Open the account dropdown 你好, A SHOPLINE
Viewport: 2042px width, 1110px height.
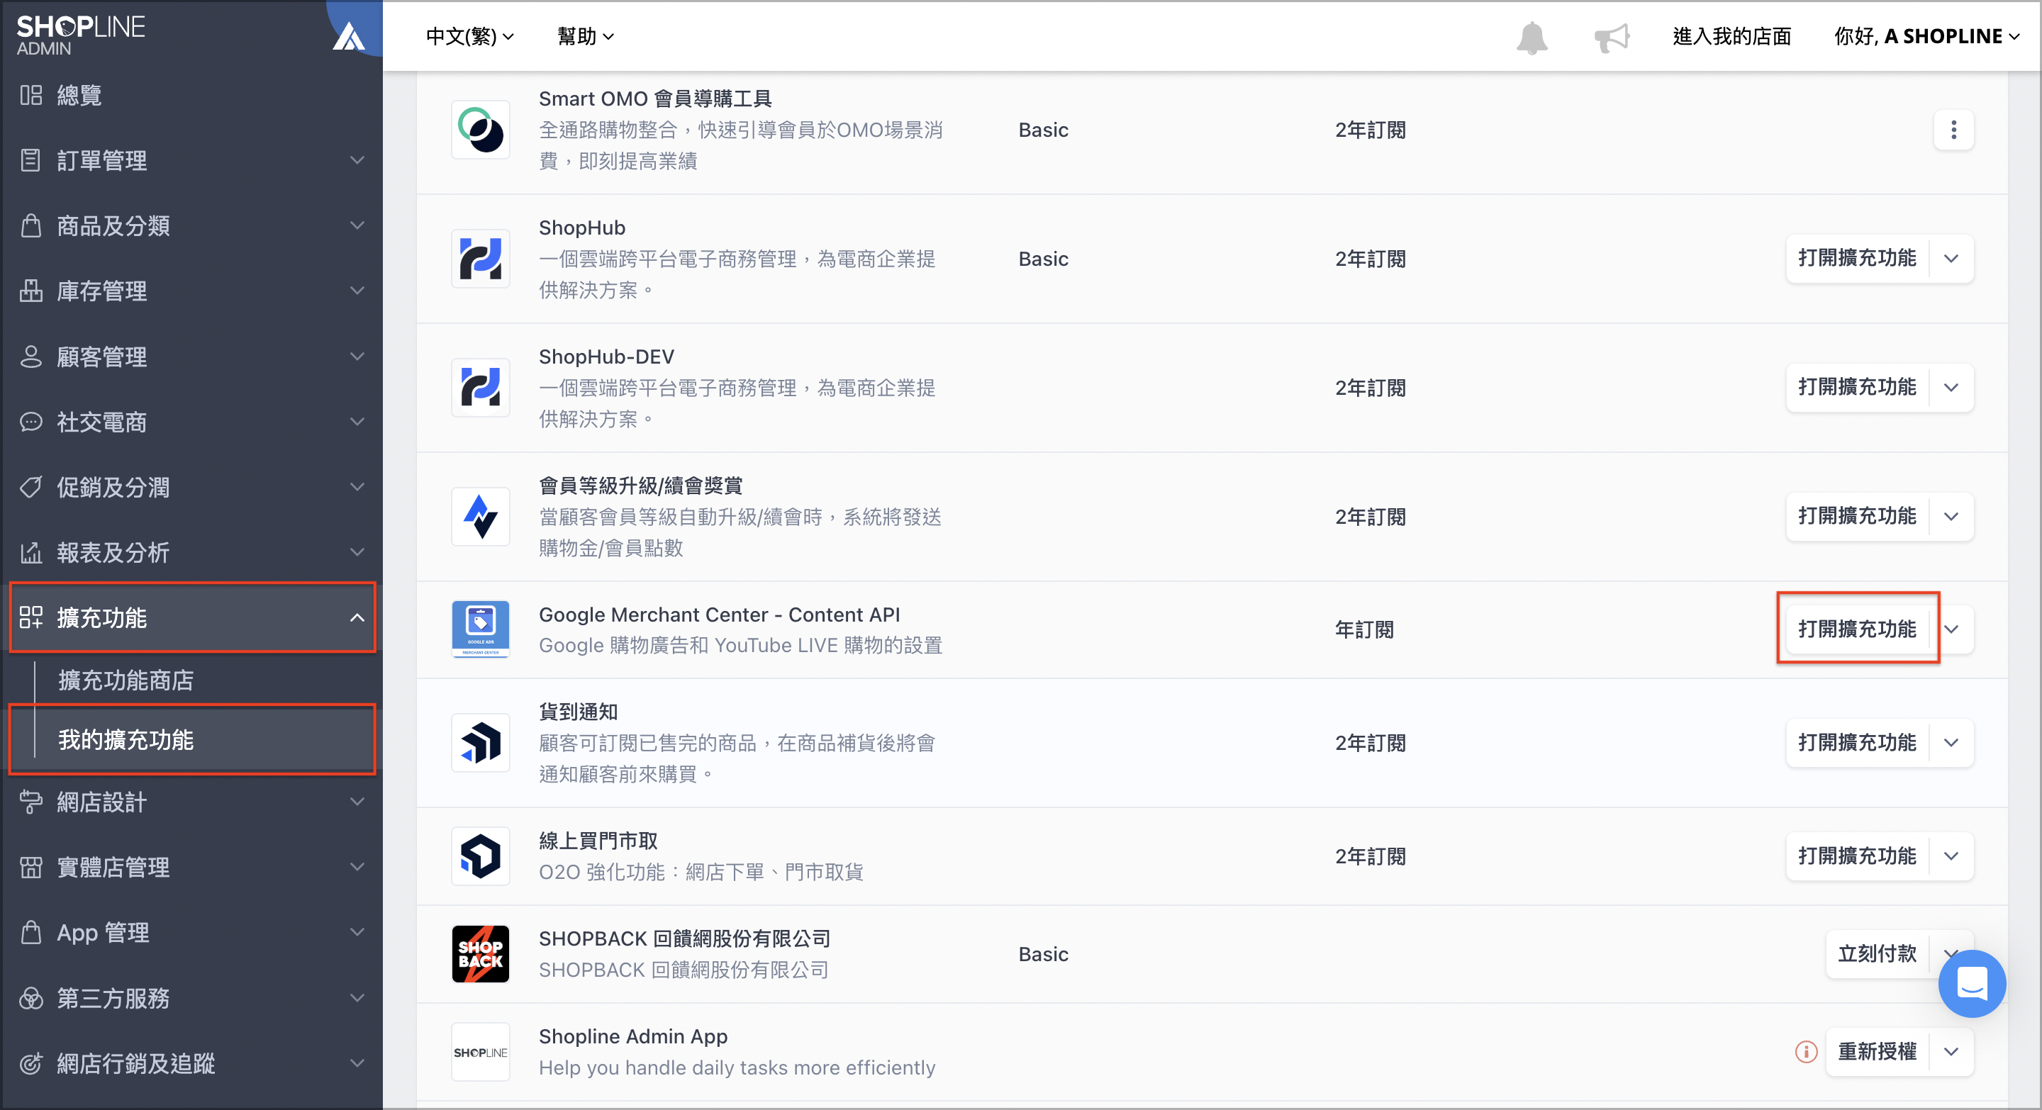pos(1928,36)
